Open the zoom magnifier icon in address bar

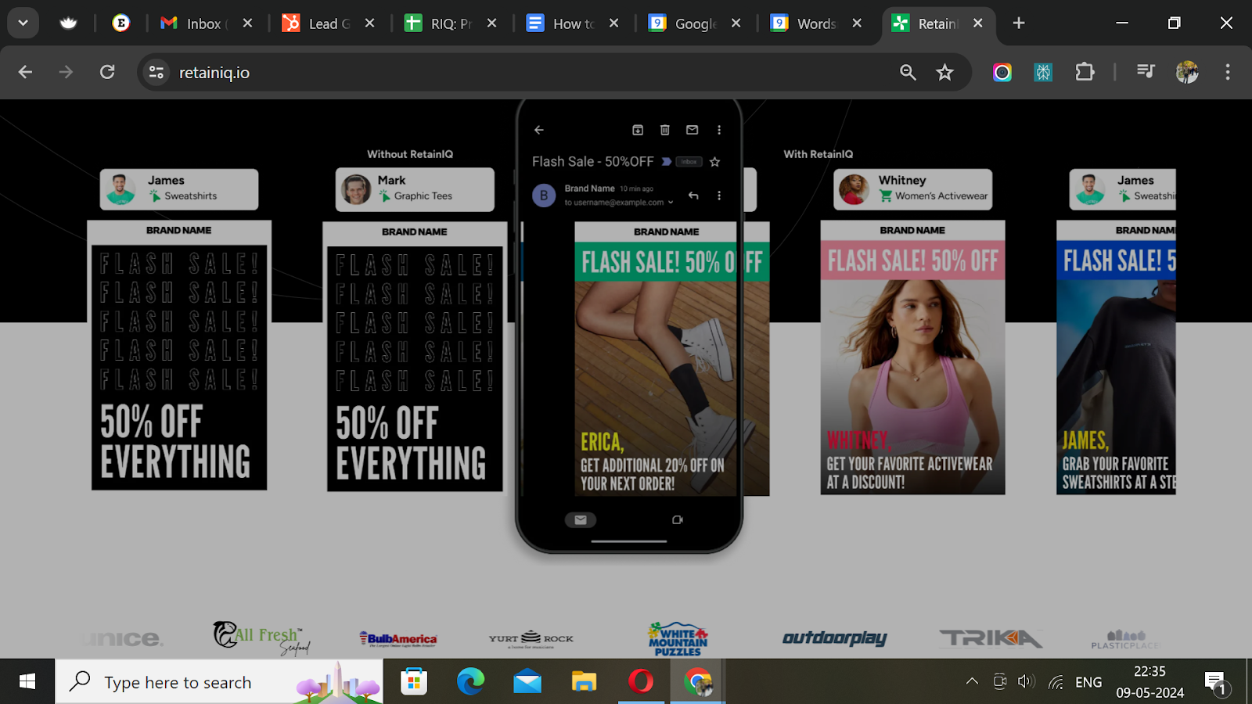coord(908,73)
